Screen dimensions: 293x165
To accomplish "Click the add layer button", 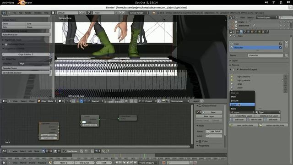I will [x=238, y=120].
